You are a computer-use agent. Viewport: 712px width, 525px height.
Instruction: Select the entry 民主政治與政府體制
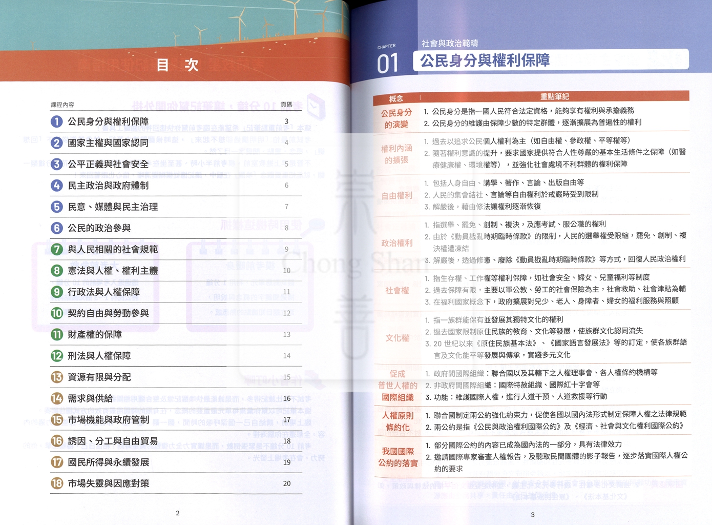click(108, 186)
